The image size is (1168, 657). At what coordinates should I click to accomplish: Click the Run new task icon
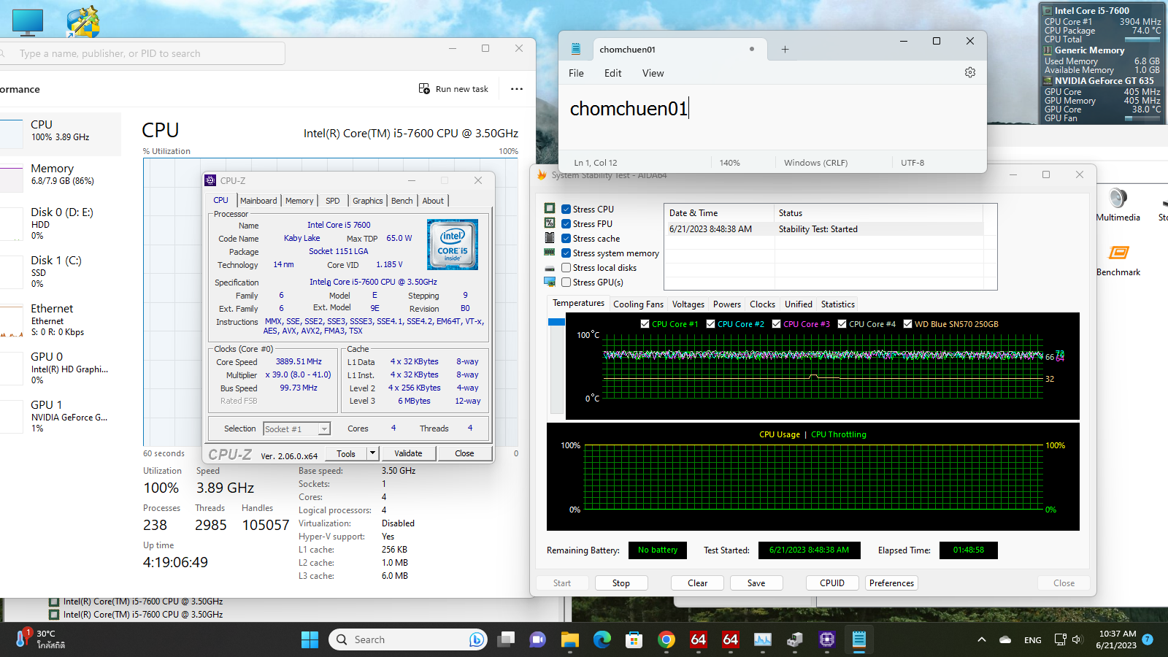click(424, 89)
